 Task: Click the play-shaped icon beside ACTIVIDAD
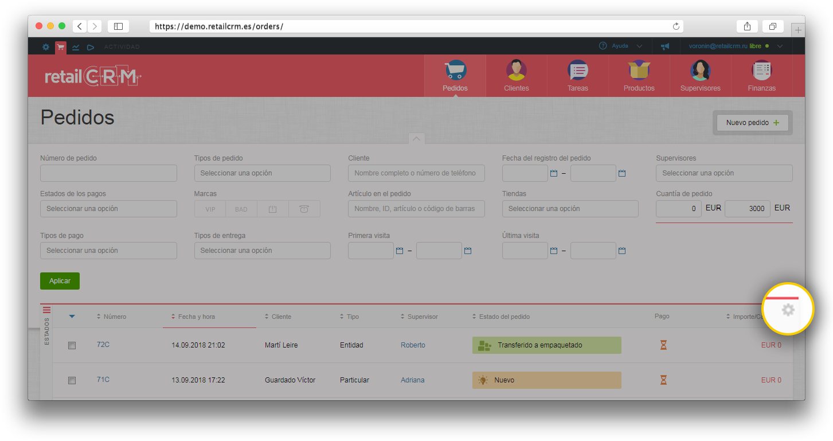pos(91,47)
